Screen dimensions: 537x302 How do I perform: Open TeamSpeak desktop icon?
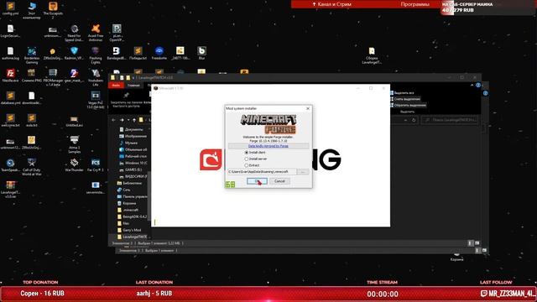click(x=10, y=165)
